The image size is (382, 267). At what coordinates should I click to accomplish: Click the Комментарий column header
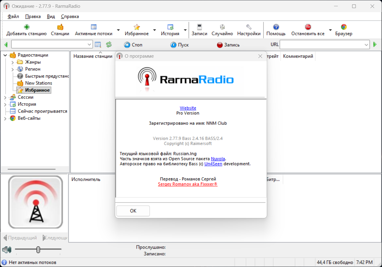tap(298, 56)
